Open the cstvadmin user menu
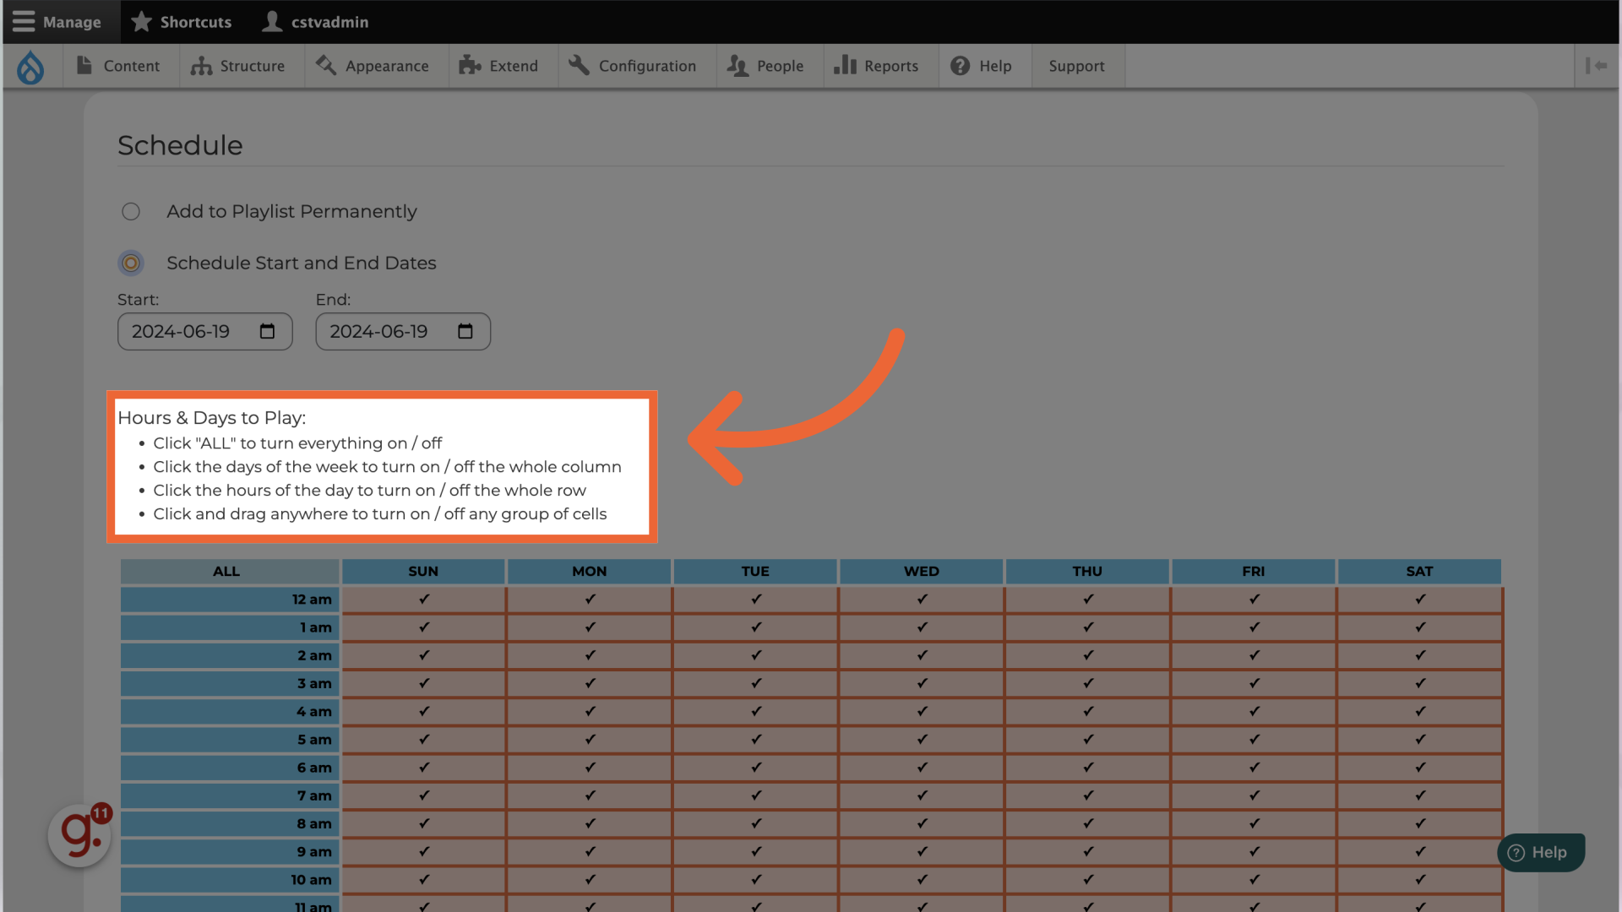The height and width of the screenshot is (912, 1622). point(316,22)
